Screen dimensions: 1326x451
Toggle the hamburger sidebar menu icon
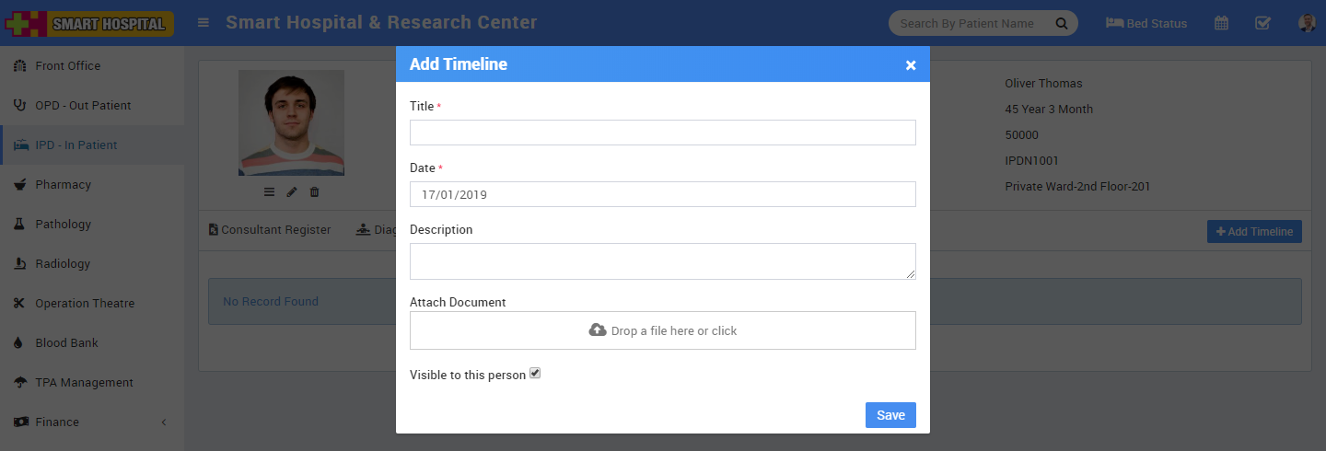(204, 23)
